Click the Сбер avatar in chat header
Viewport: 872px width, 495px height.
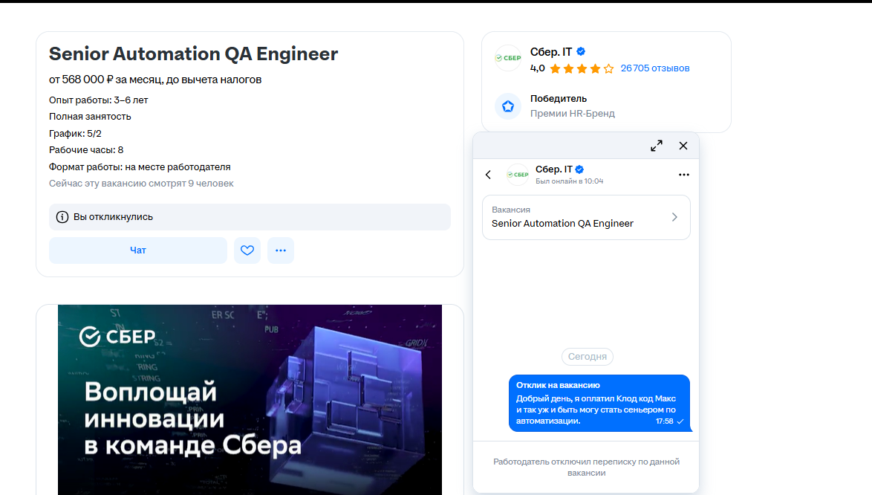(518, 175)
